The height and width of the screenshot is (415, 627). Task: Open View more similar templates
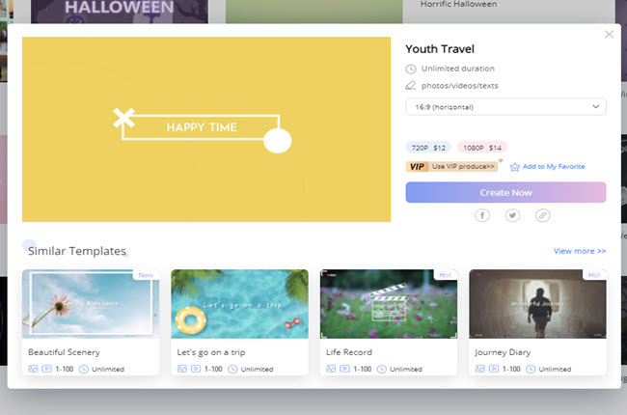579,251
